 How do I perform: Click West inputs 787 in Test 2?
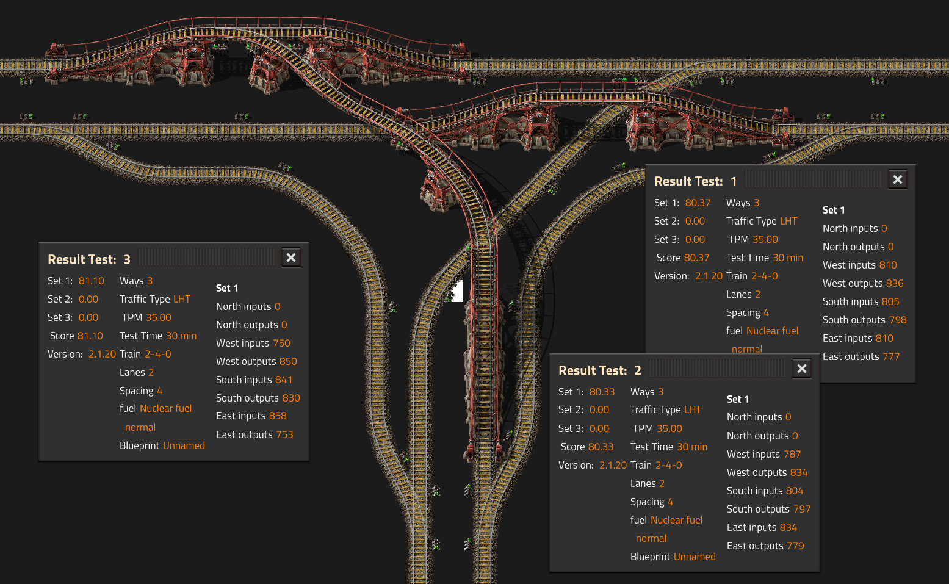click(x=764, y=454)
